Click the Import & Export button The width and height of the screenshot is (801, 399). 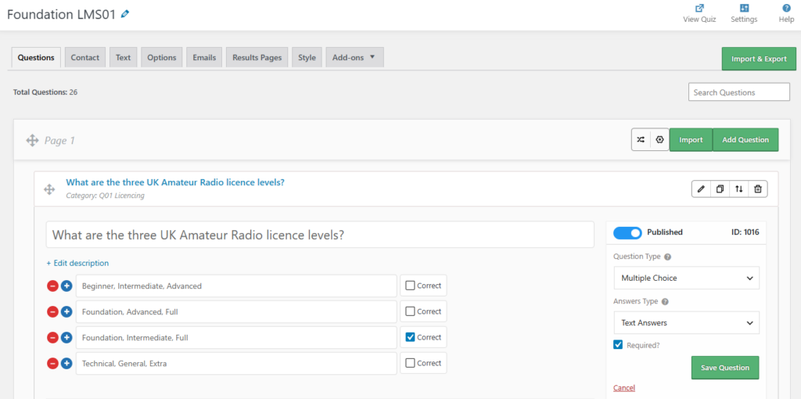coord(759,59)
